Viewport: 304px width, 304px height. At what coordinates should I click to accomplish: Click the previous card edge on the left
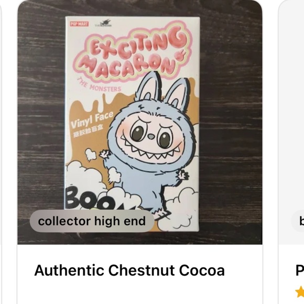[x=1, y=152]
